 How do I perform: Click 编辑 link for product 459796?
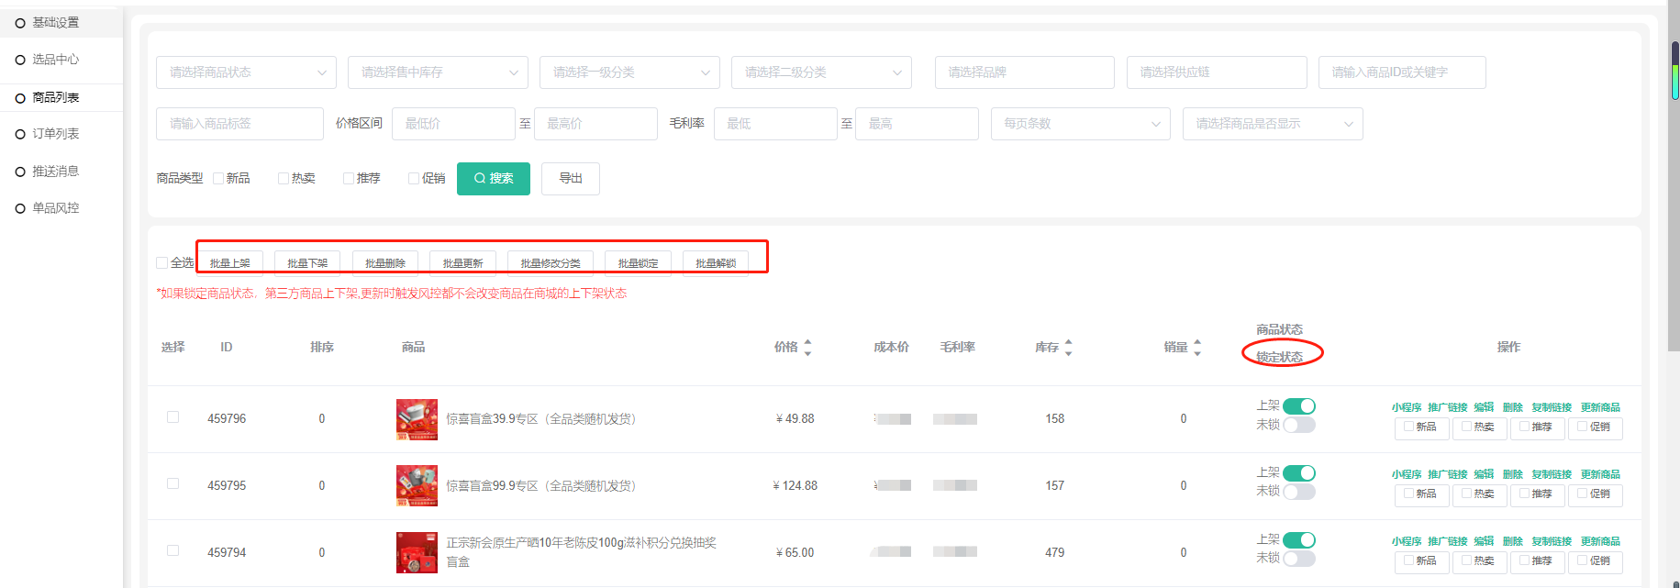[x=1484, y=407]
